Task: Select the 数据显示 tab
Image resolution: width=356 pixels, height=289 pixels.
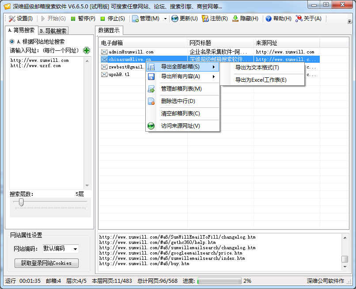Action: pyautogui.click(x=109, y=30)
